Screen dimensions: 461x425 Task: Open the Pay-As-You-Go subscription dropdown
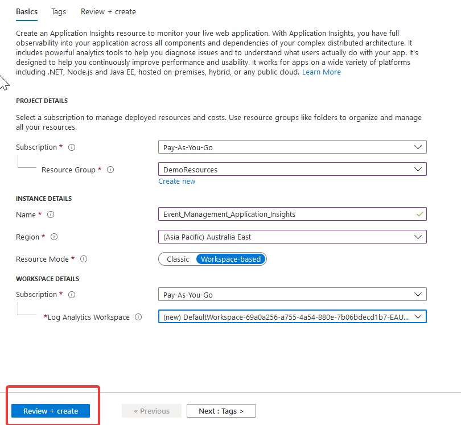[292, 147]
